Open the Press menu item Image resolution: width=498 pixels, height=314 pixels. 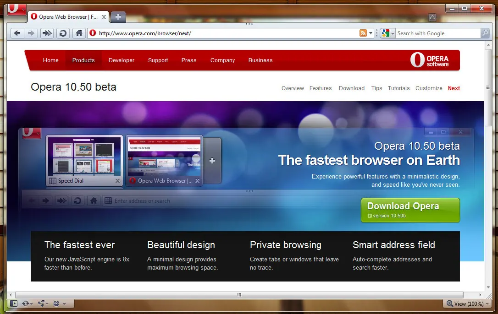pos(189,60)
